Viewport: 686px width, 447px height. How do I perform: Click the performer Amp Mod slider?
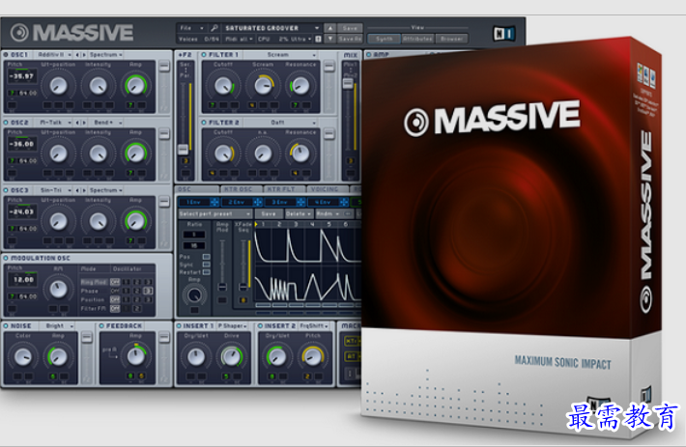[x=222, y=287]
